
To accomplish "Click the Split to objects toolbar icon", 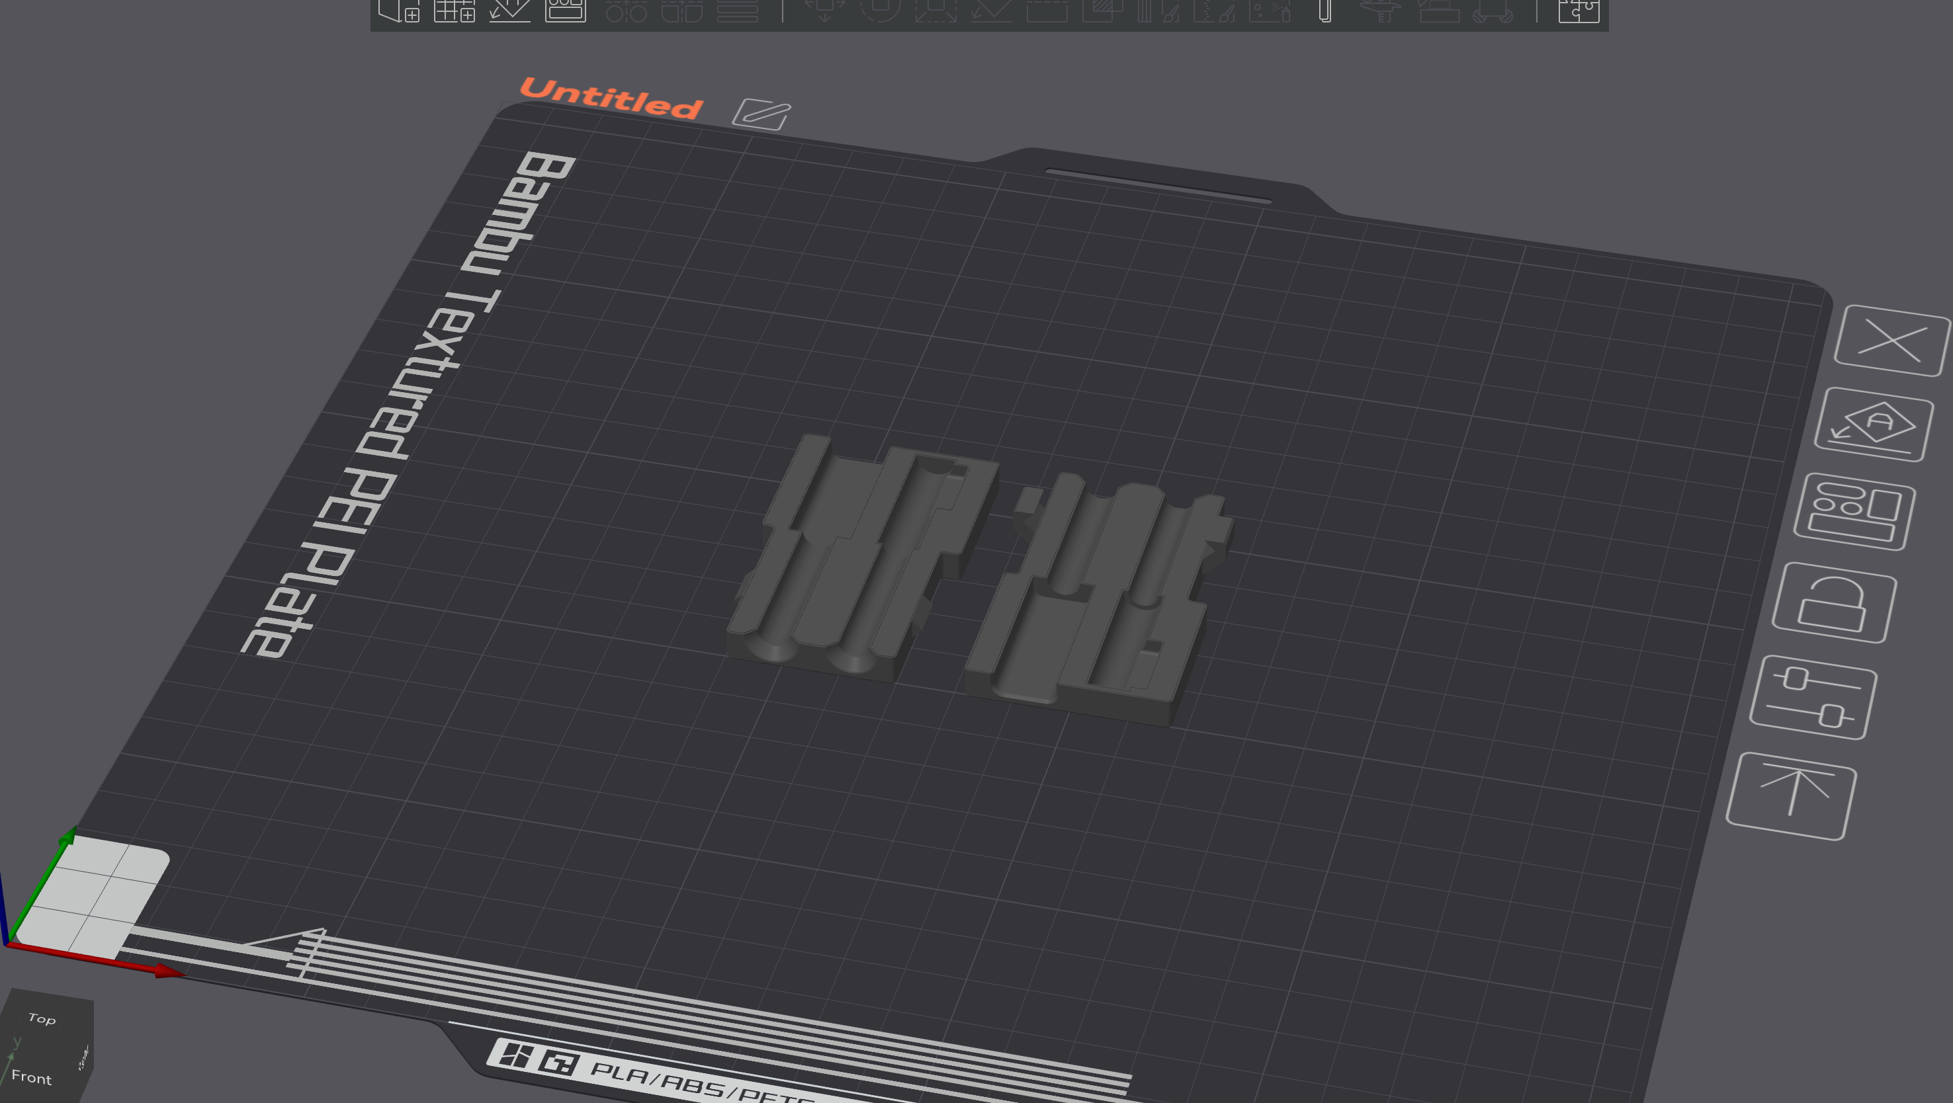I will (627, 10).
